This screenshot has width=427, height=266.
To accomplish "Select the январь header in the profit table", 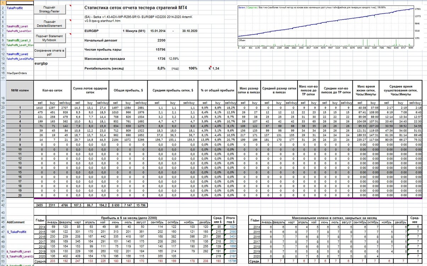I will point(53,222).
